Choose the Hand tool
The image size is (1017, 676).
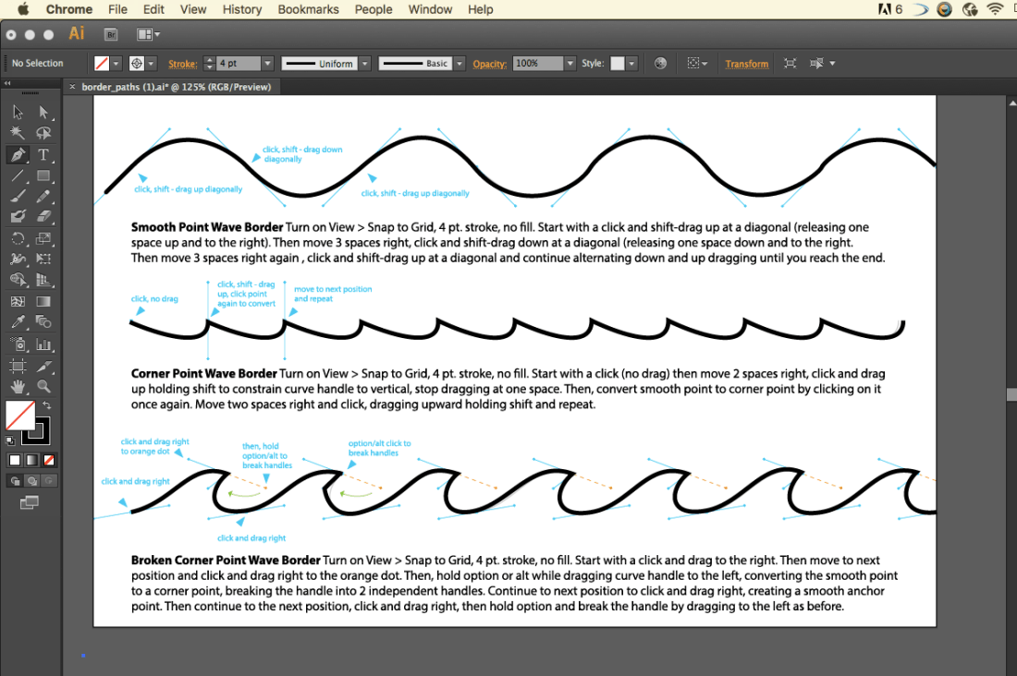point(18,387)
